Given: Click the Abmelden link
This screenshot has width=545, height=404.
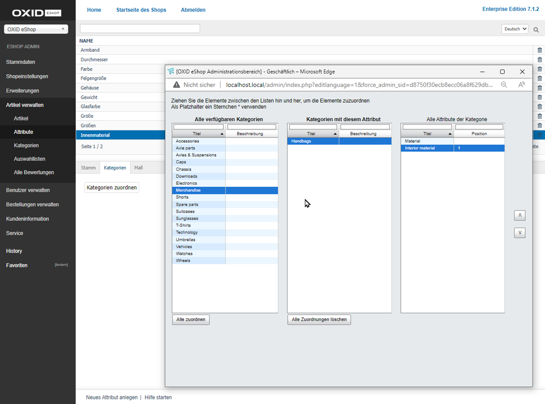Looking at the screenshot, I should (193, 10).
